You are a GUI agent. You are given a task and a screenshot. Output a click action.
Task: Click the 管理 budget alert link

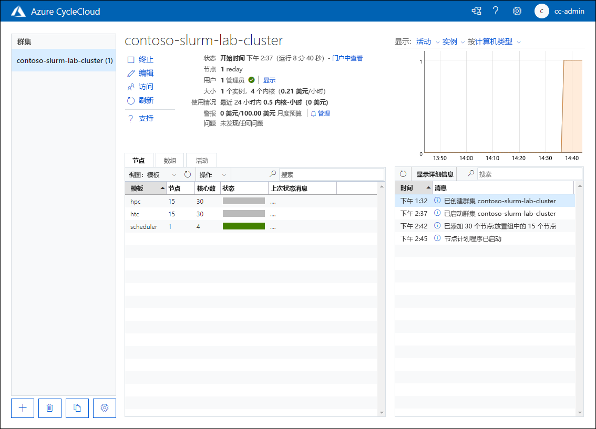324,113
